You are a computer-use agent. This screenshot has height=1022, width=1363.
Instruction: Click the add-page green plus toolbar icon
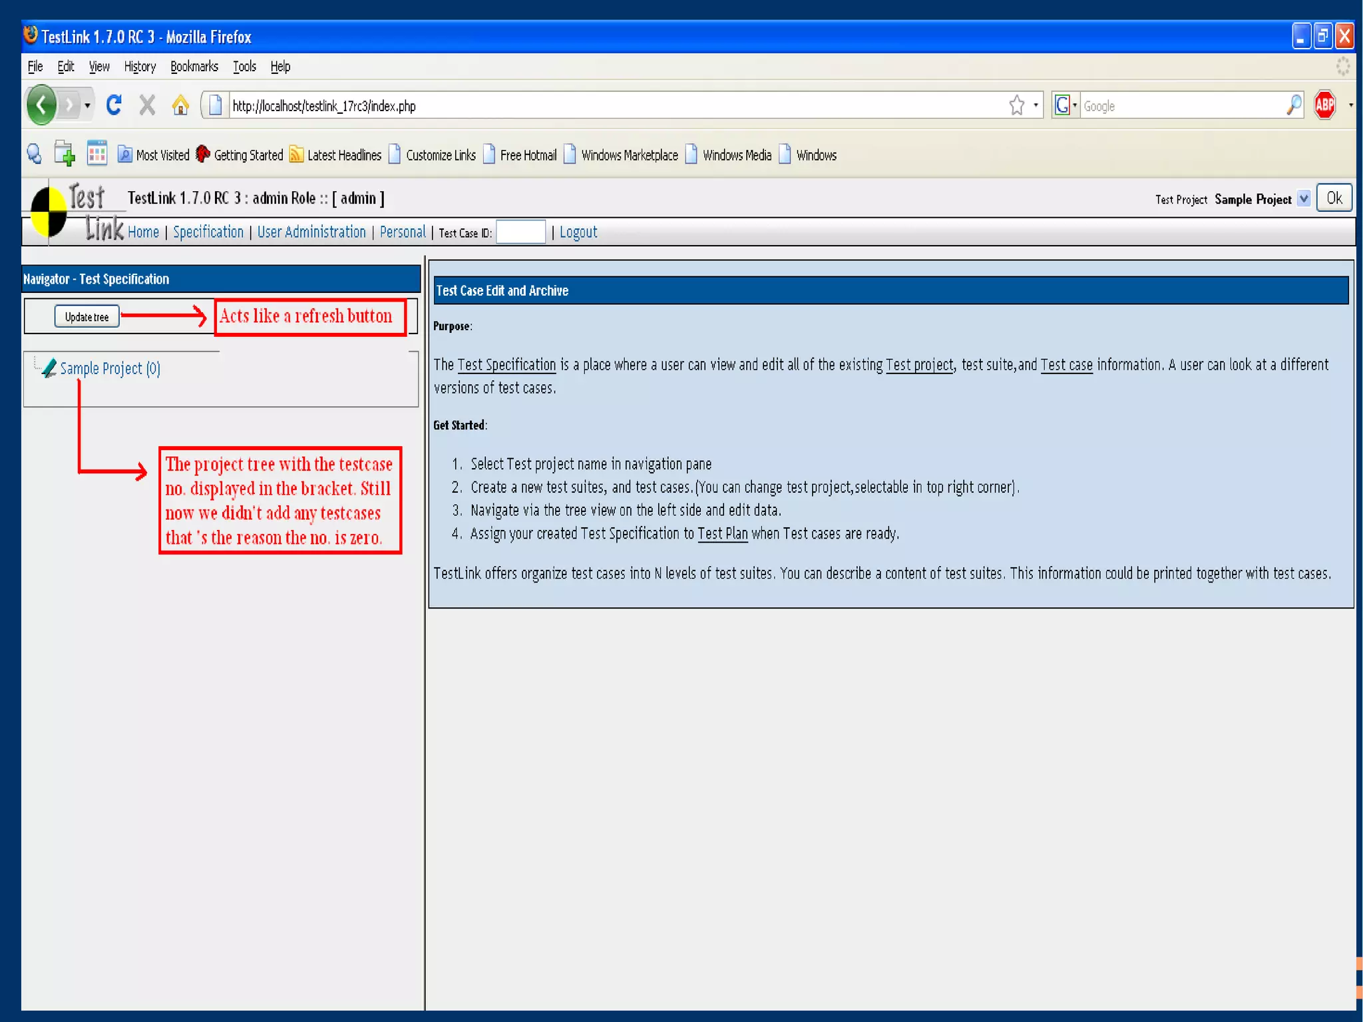tap(65, 154)
